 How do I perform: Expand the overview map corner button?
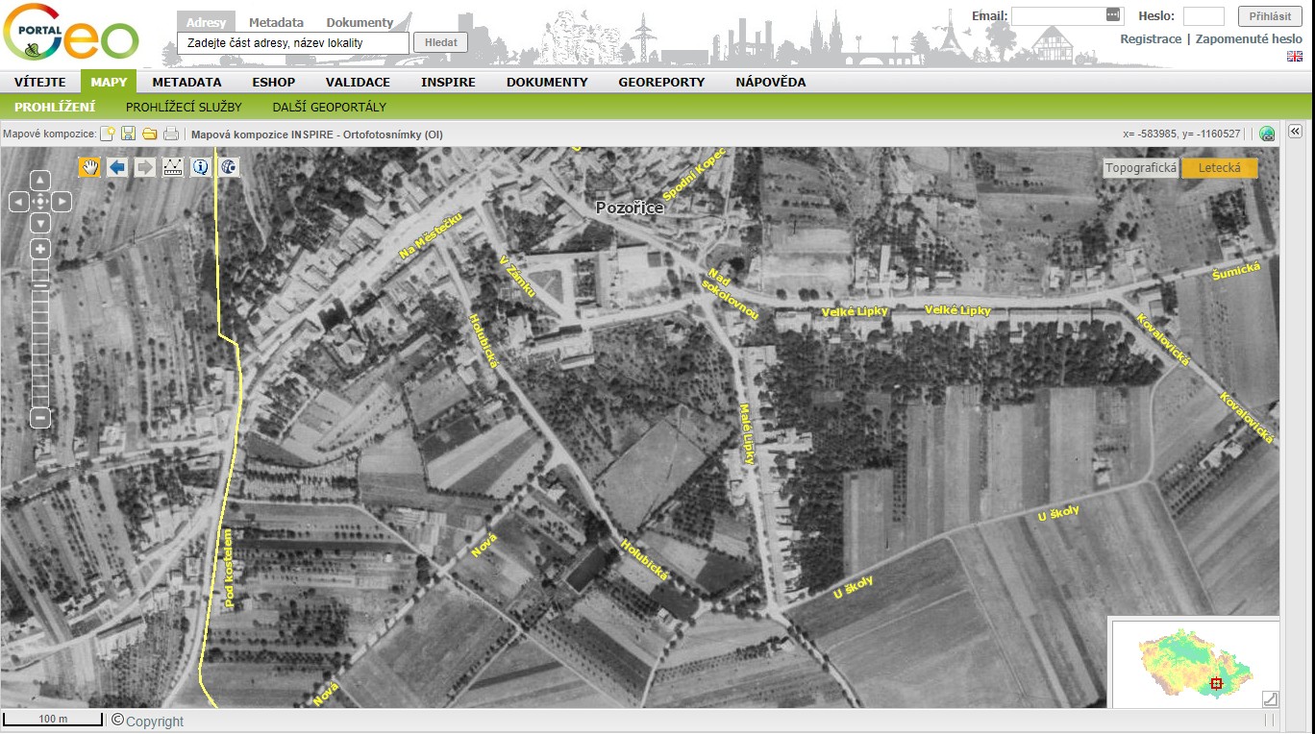click(1270, 698)
